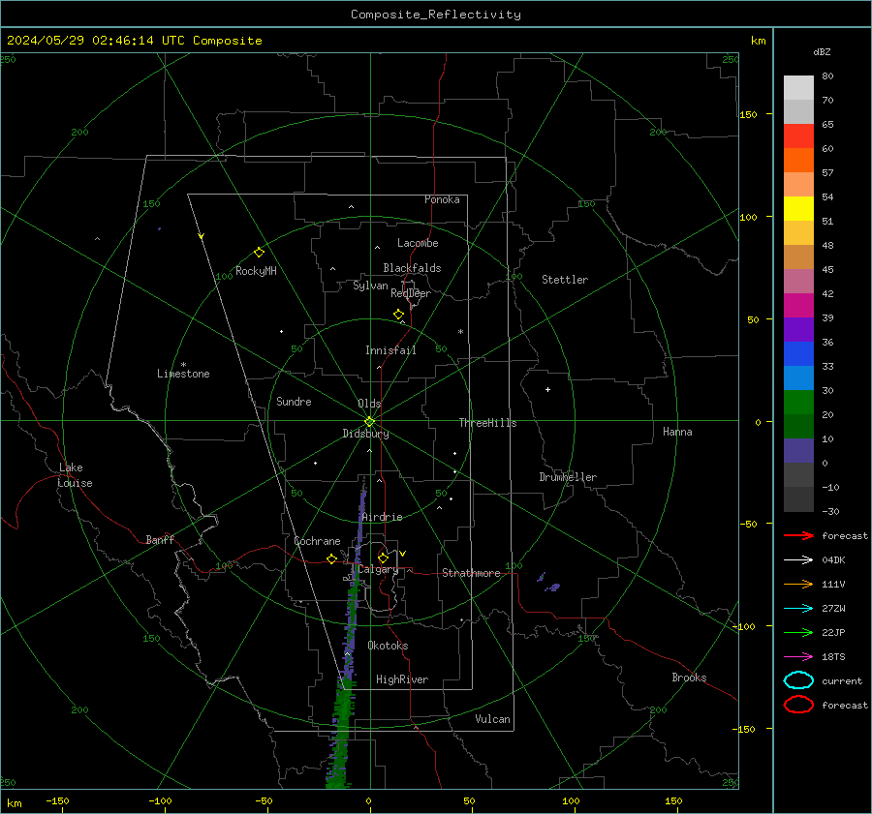Click the Blackfalds city label
This screenshot has height=814, width=872.
412,268
